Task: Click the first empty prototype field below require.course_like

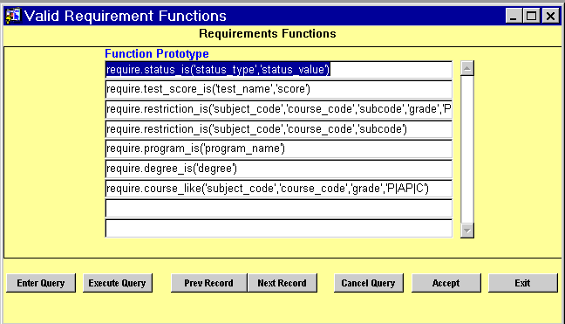Action: pyautogui.click(x=279, y=209)
